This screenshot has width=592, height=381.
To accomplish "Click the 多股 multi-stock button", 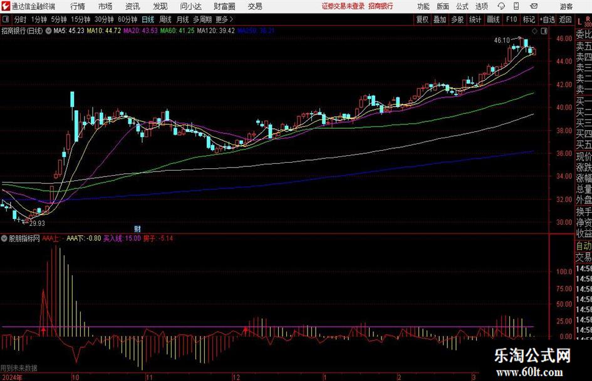I will pos(457,19).
